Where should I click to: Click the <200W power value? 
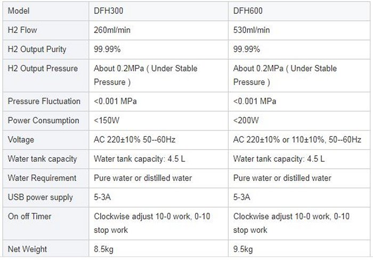coord(246,120)
